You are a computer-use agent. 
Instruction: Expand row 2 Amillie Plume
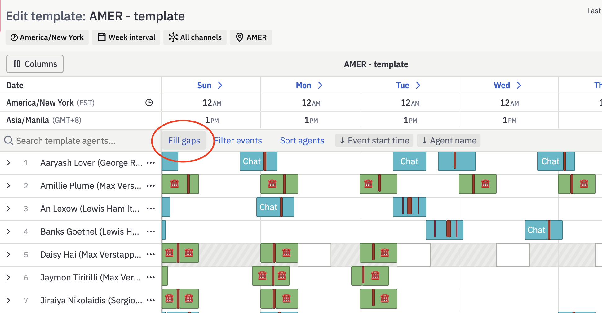8,186
